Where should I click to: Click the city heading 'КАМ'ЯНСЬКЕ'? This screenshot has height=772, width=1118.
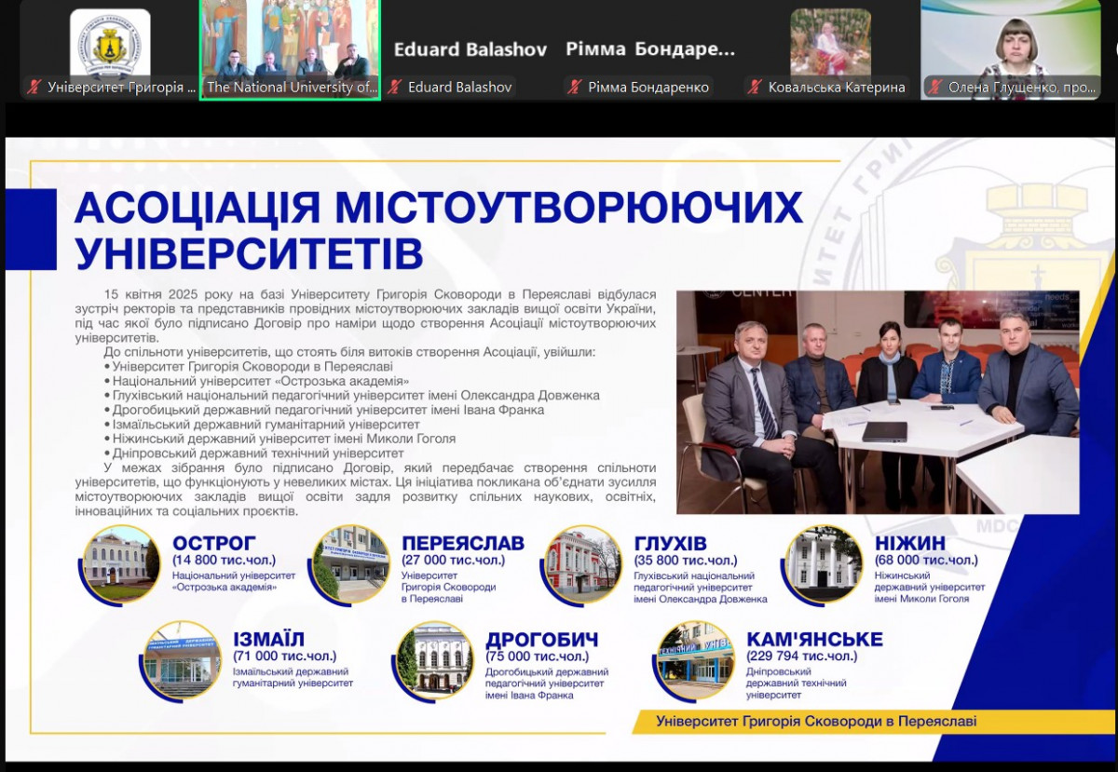814,640
